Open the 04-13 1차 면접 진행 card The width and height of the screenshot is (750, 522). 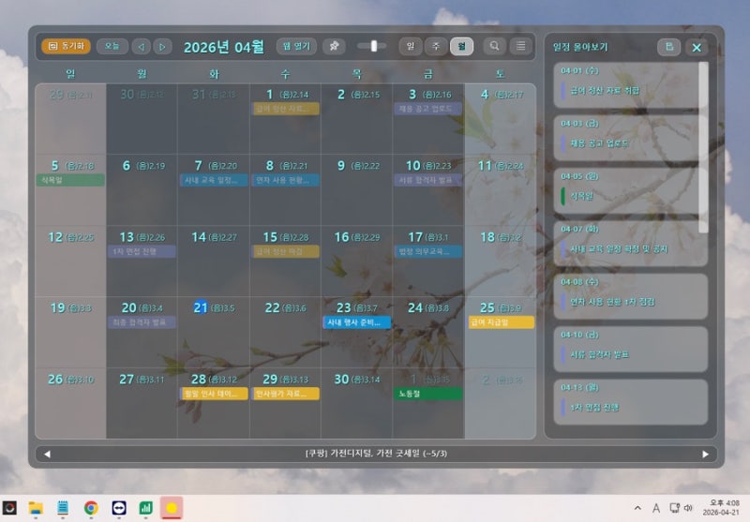pos(630,402)
